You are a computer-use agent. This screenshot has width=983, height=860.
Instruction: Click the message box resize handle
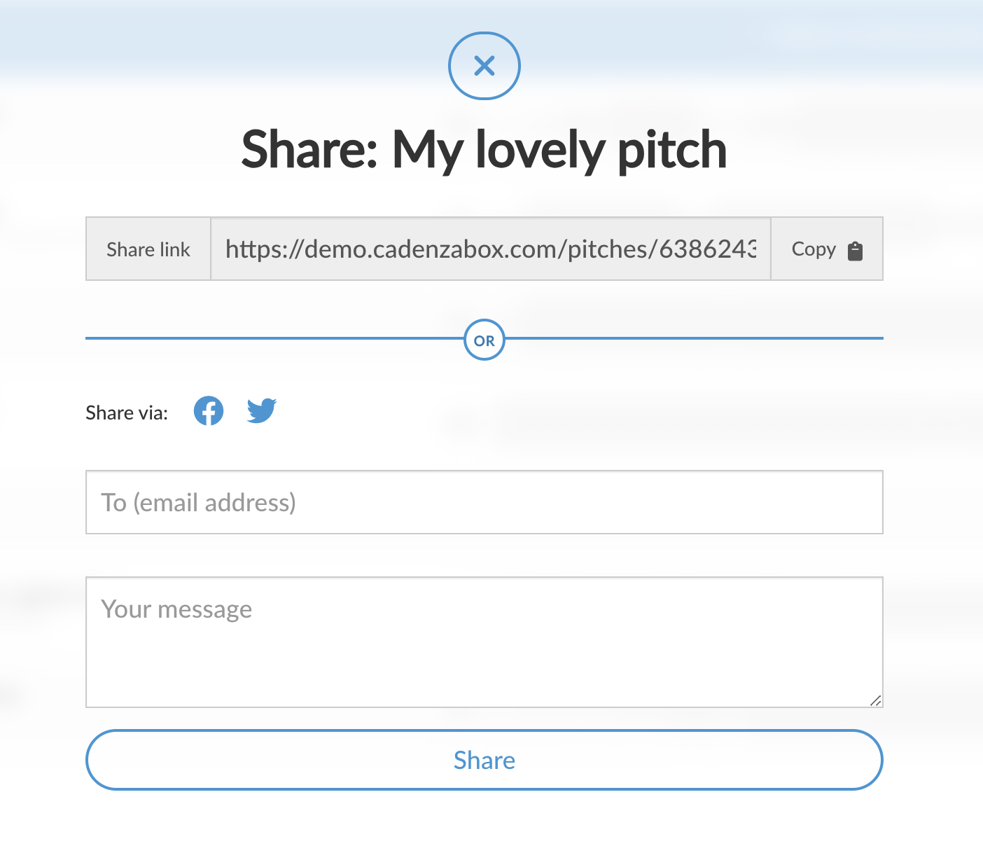click(x=875, y=700)
